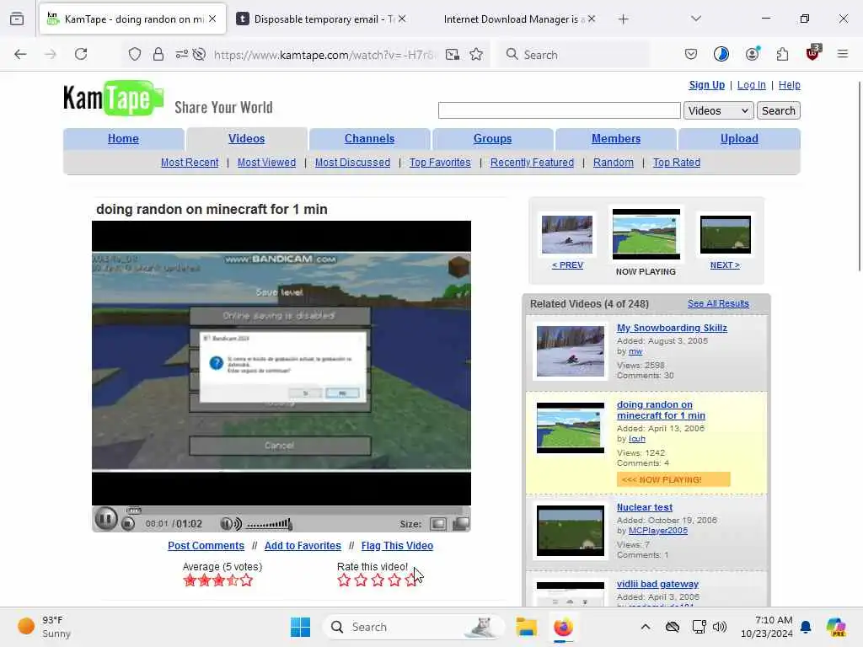Viewport: 863px width, 647px height.
Task: Rate this video three stars
Action: pyautogui.click(x=378, y=580)
